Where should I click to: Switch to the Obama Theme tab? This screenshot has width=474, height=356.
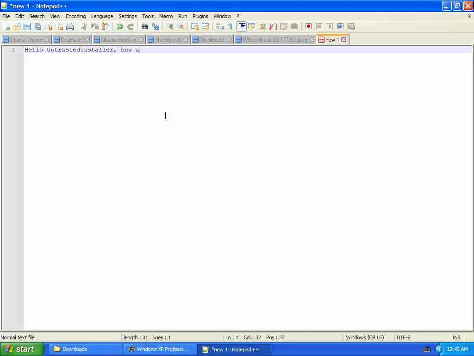pos(26,40)
